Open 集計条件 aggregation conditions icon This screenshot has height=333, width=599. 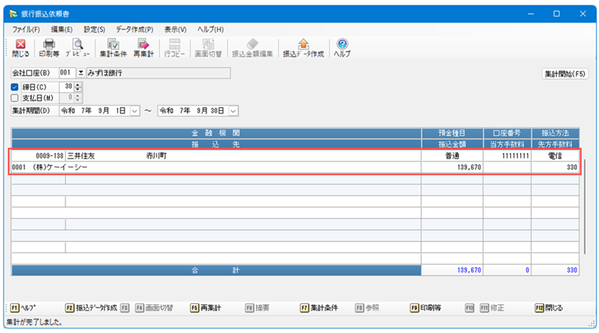(112, 47)
